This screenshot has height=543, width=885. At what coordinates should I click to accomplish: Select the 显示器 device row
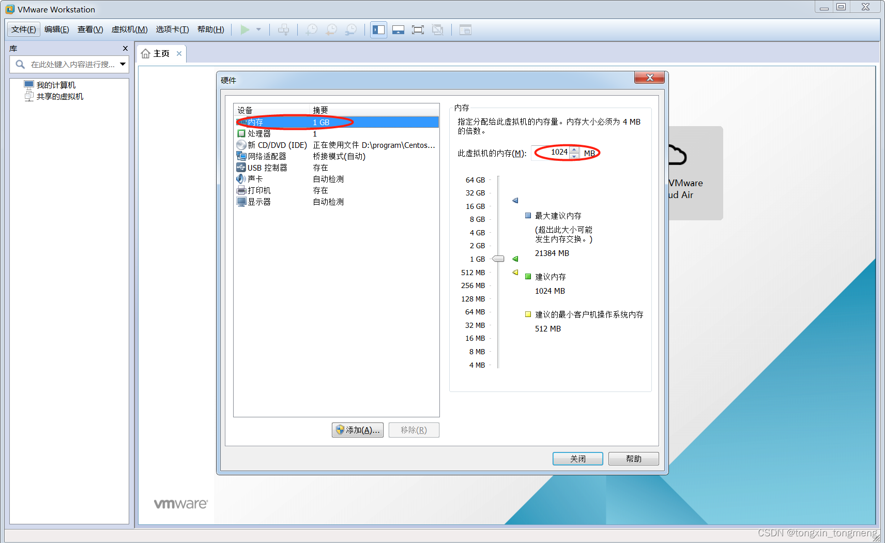point(337,202)
